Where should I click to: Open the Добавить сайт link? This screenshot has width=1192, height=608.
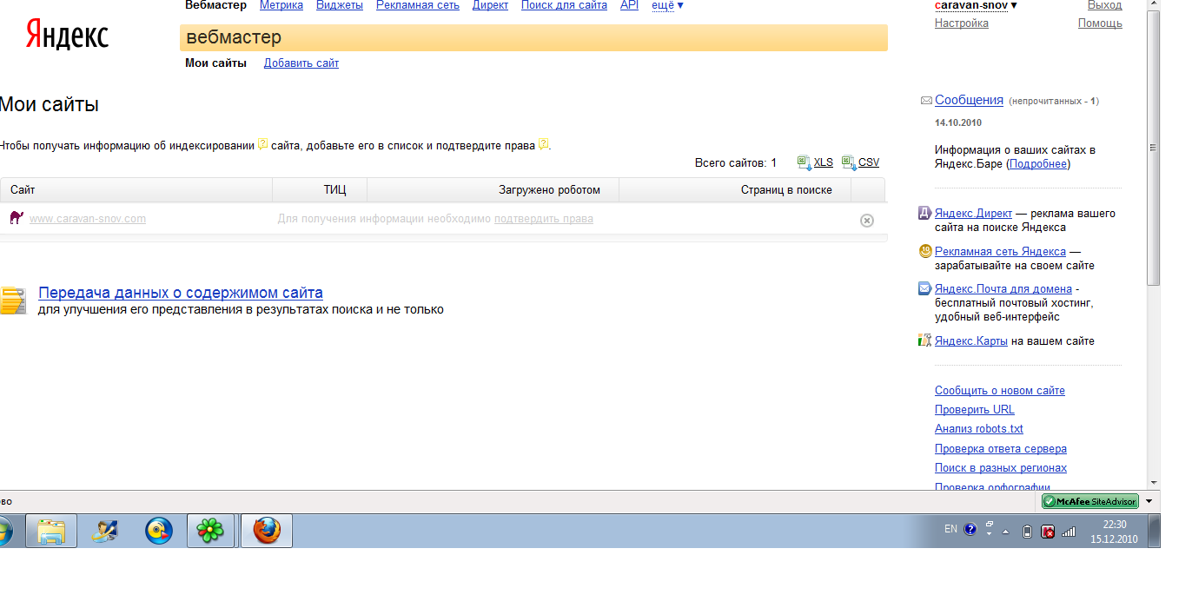point(301,63)
